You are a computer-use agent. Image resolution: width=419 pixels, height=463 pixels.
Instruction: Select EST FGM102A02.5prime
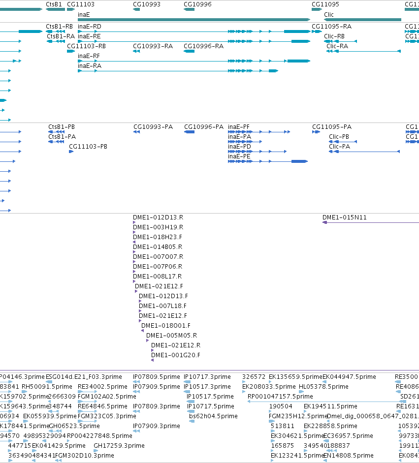[x=88, y=401]
